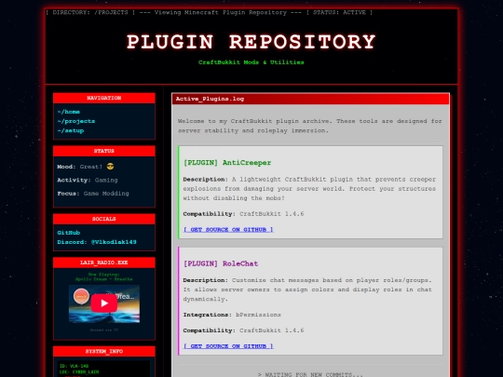Click the Active_Plugins.log title bar
The image size is (503, 377).
tap(310, 99)
